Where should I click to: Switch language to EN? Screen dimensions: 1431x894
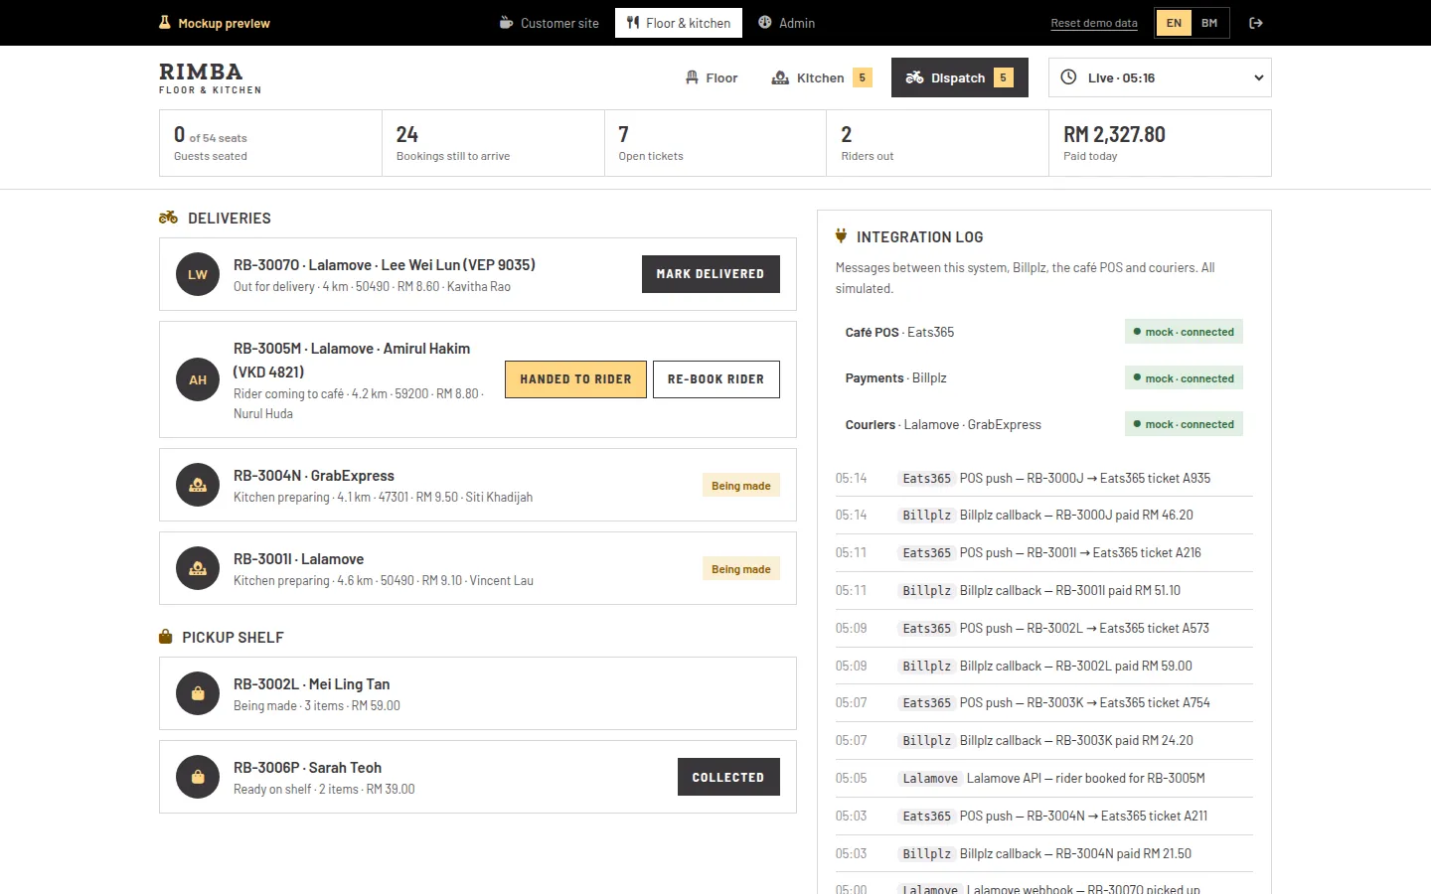click(x=1174, y=23)
